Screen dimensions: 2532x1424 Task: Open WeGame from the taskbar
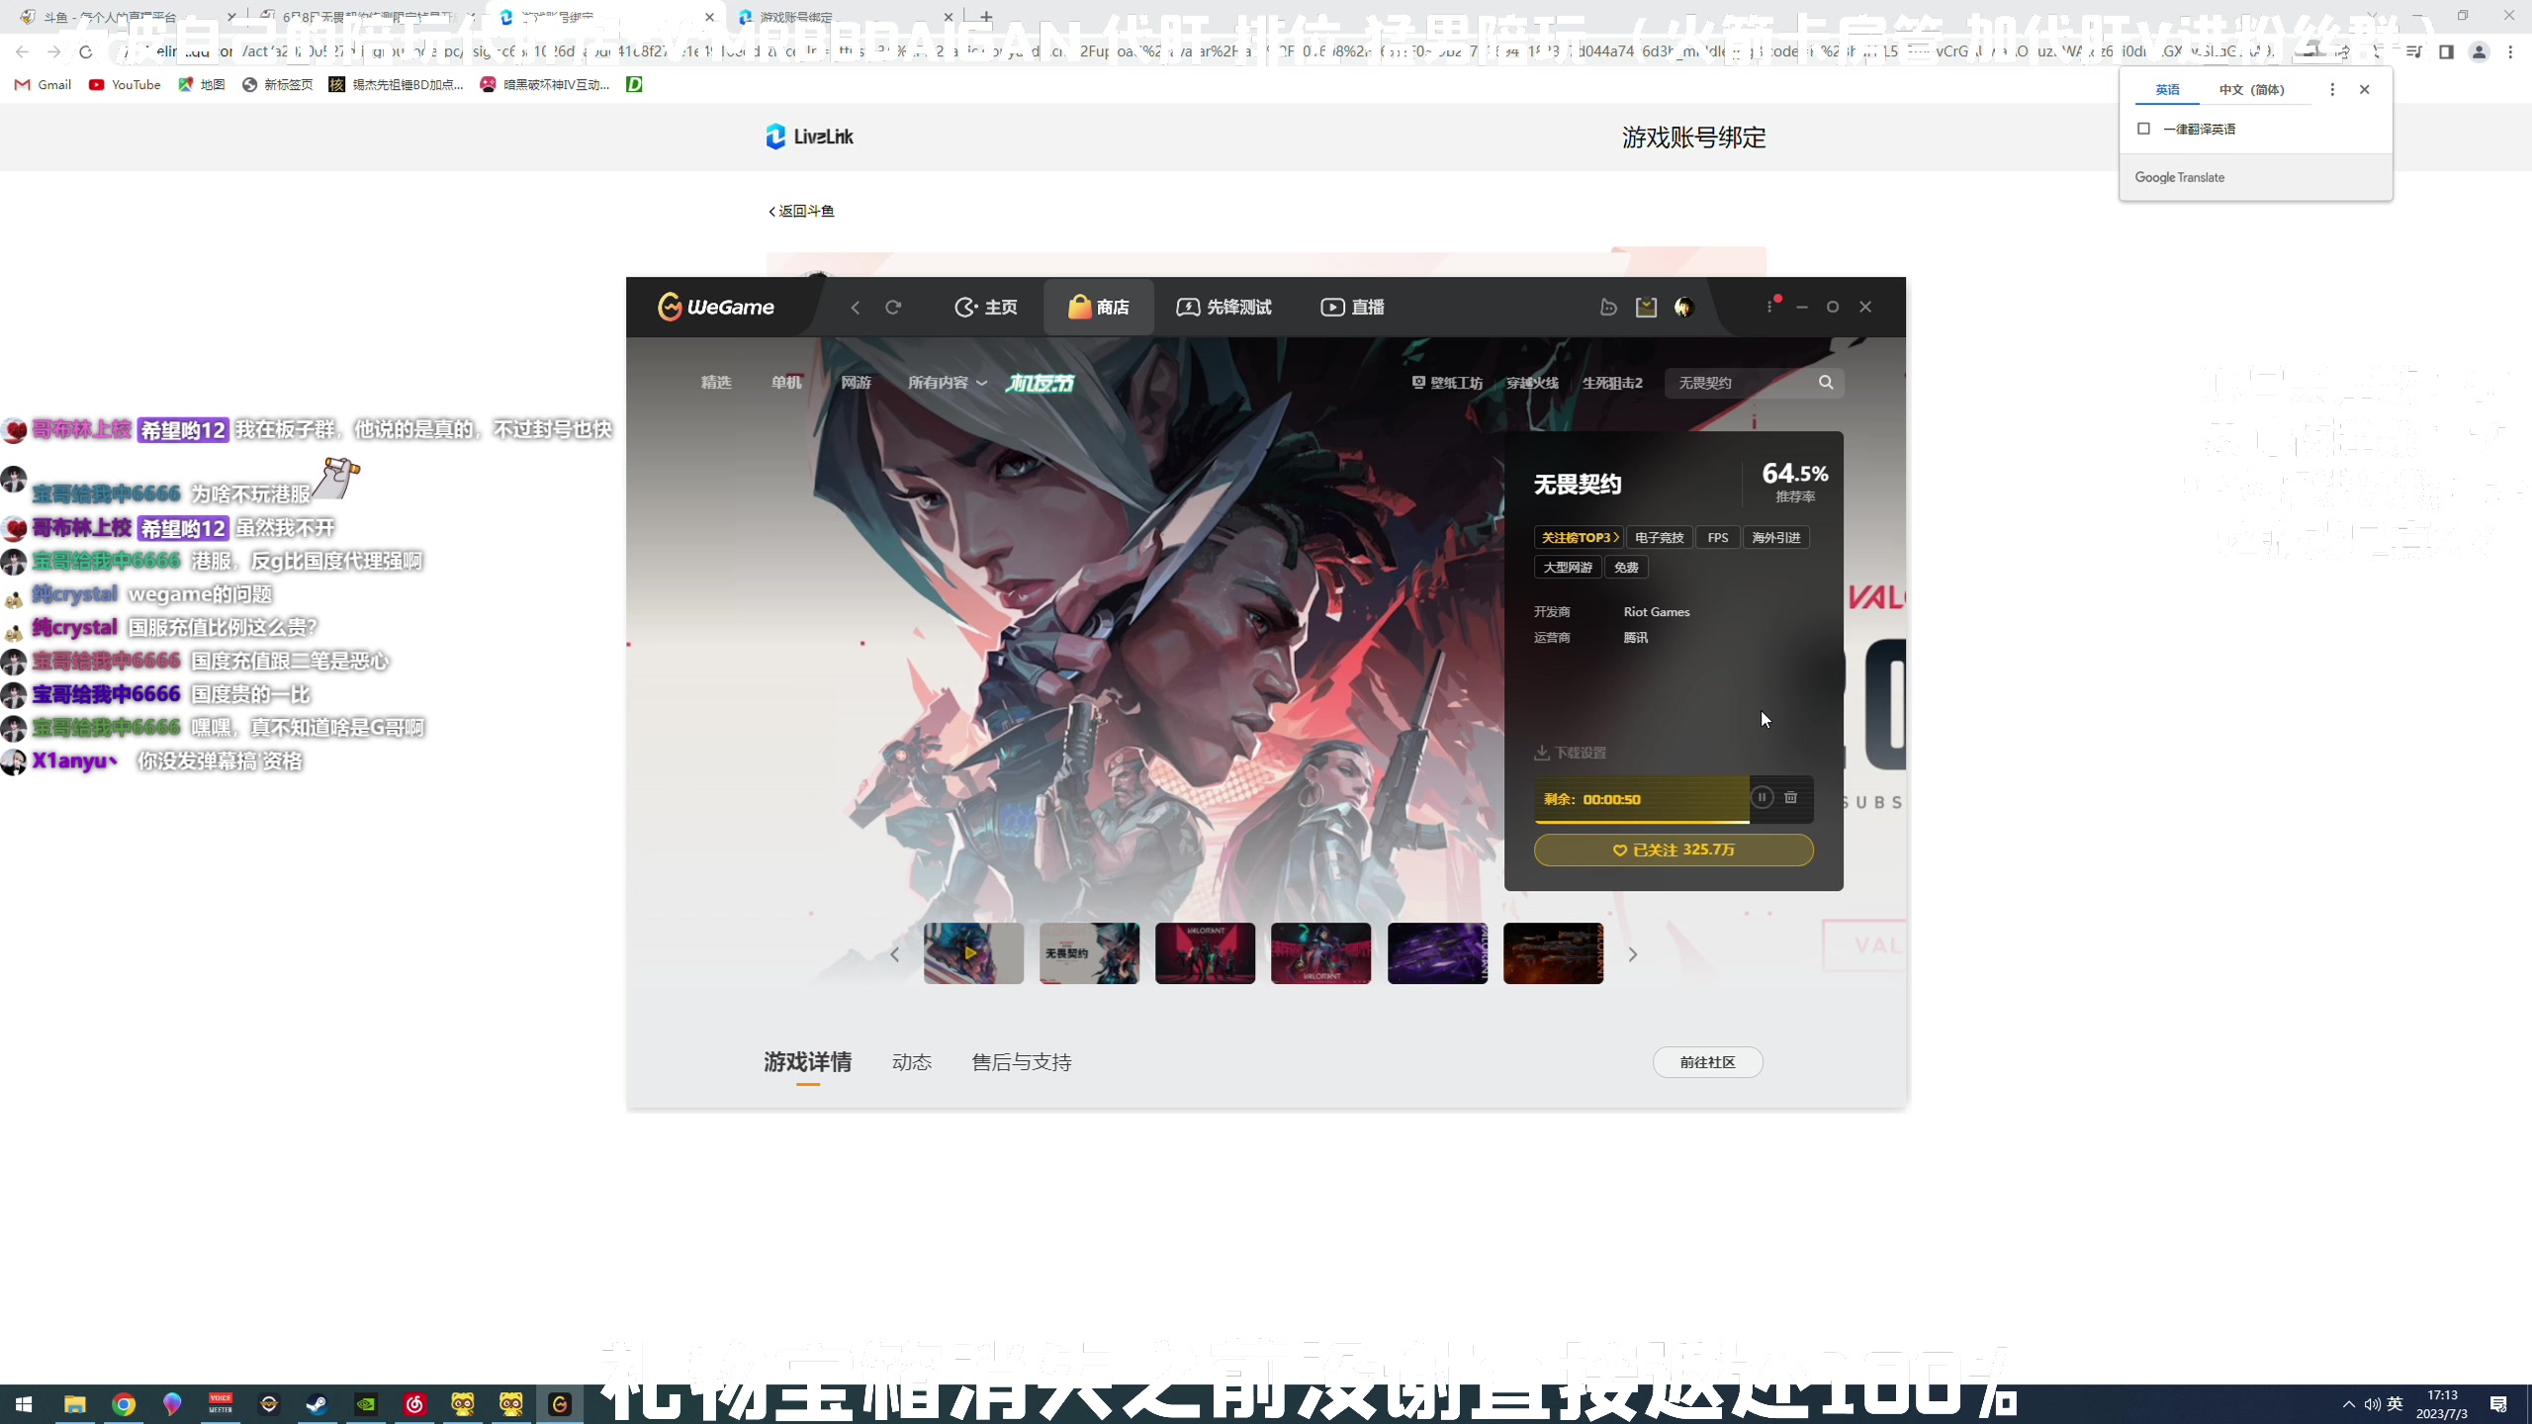[x=560, y=1404]
